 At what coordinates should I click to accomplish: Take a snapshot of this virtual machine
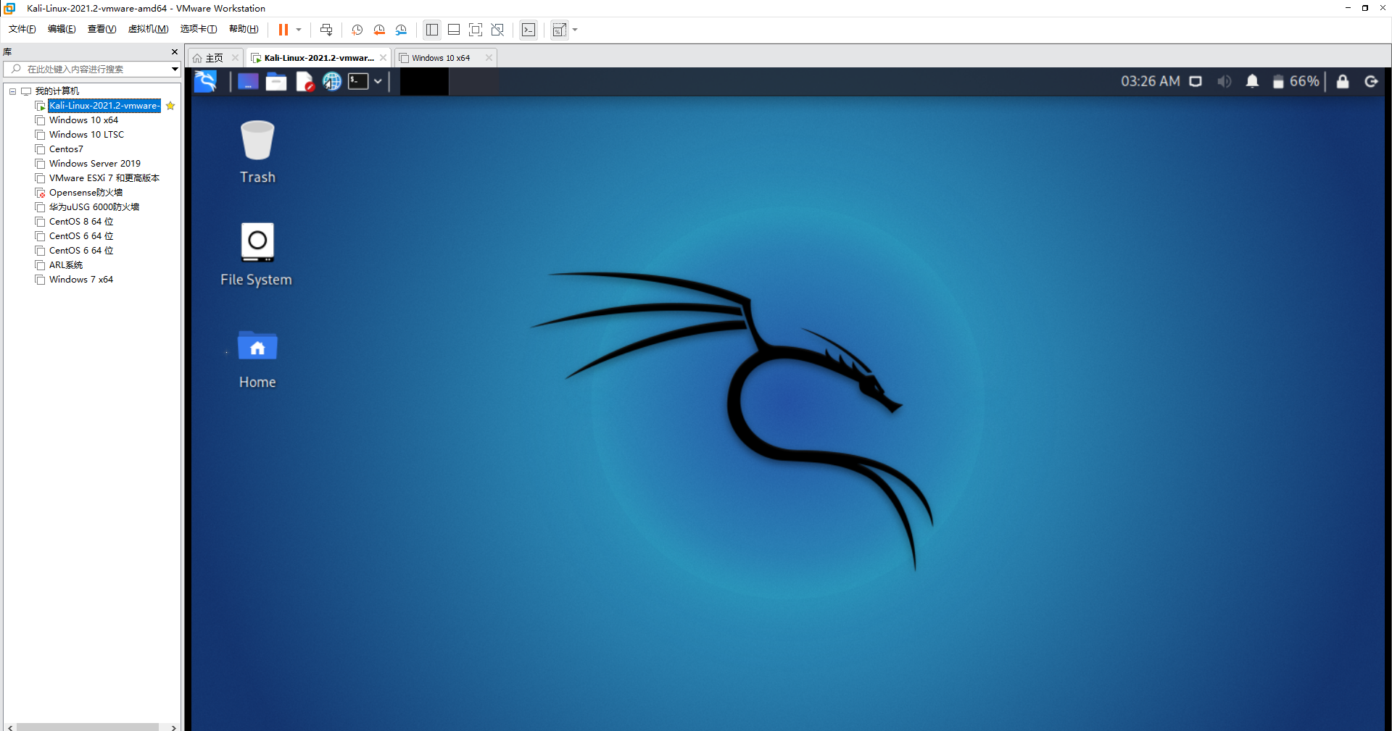pyautogui.click(x=357, y=30)
